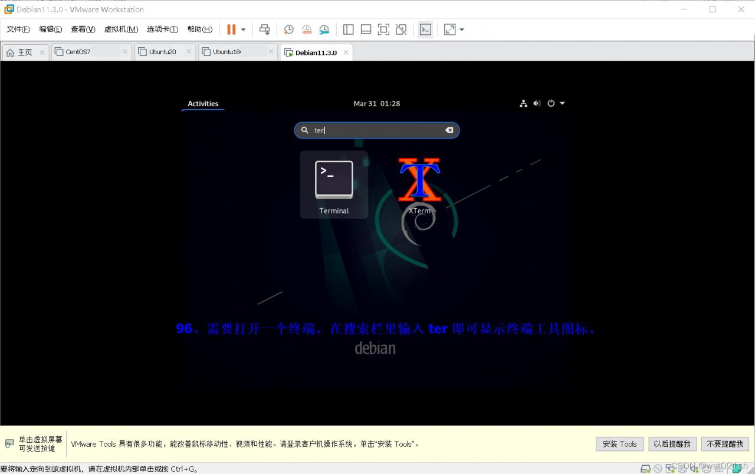
Task: Click the GNOME network status icon
Action: click(x=523, y=103)
